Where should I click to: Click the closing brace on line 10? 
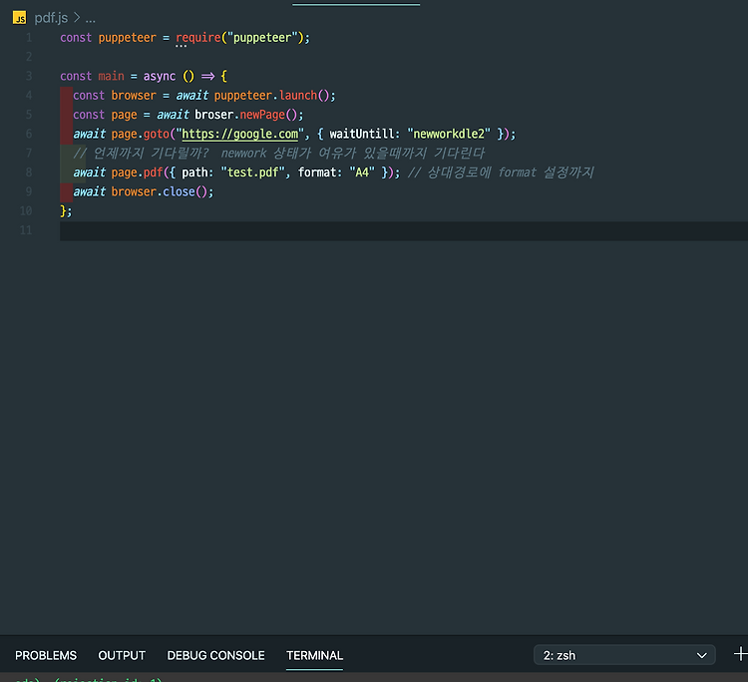[x=64, y=210]
